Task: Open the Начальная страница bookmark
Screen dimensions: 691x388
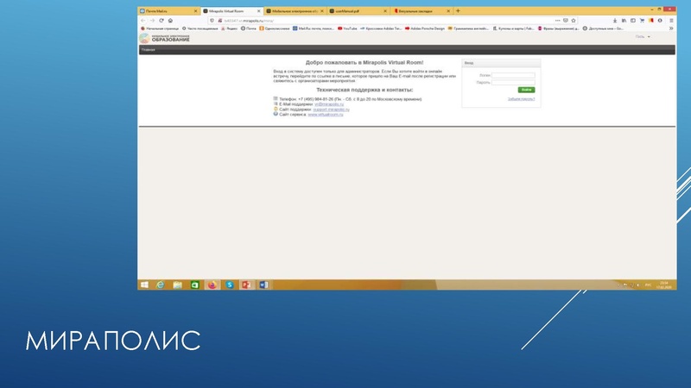Action: click(x=160, y=28)
